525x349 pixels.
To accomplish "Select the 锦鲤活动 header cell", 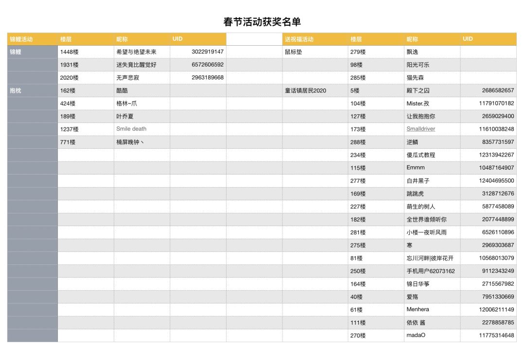I will (x=33, y=39).
